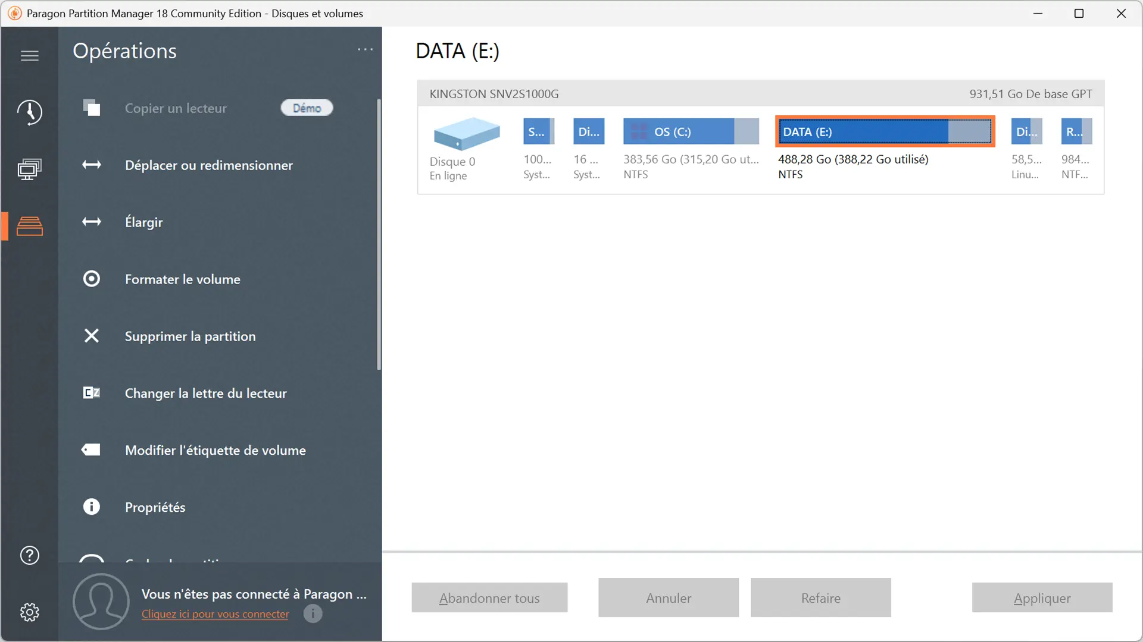Click the Annuler button

pos(669,597)
